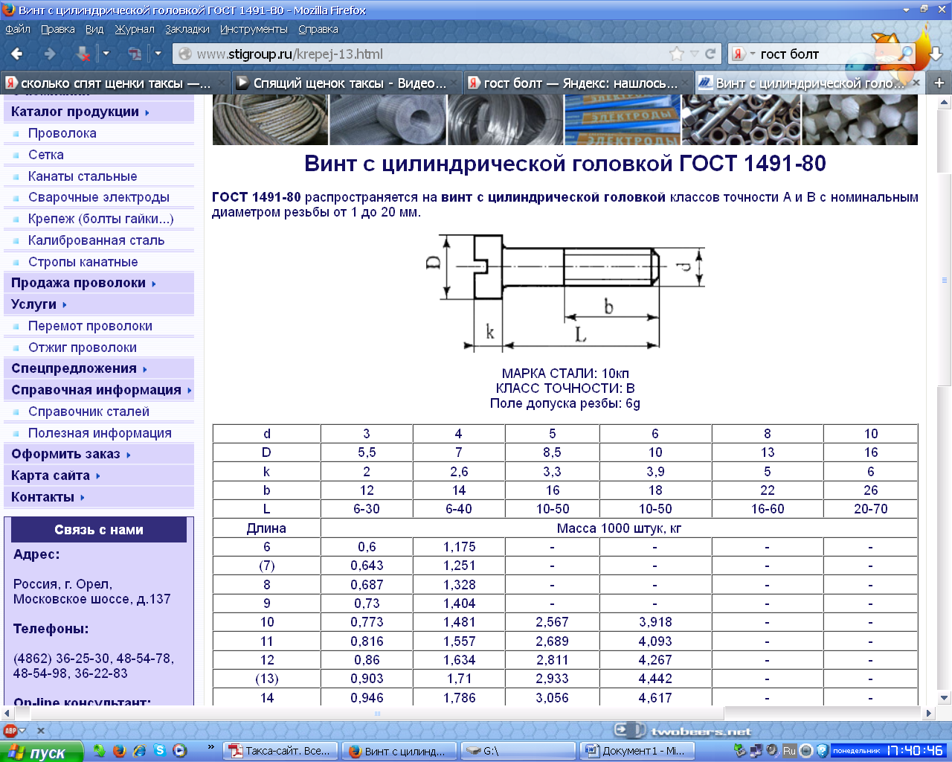Close the add-on bar with the x
Screen dimensions: 952x762
pyautogui.click(x=41, y=731)
